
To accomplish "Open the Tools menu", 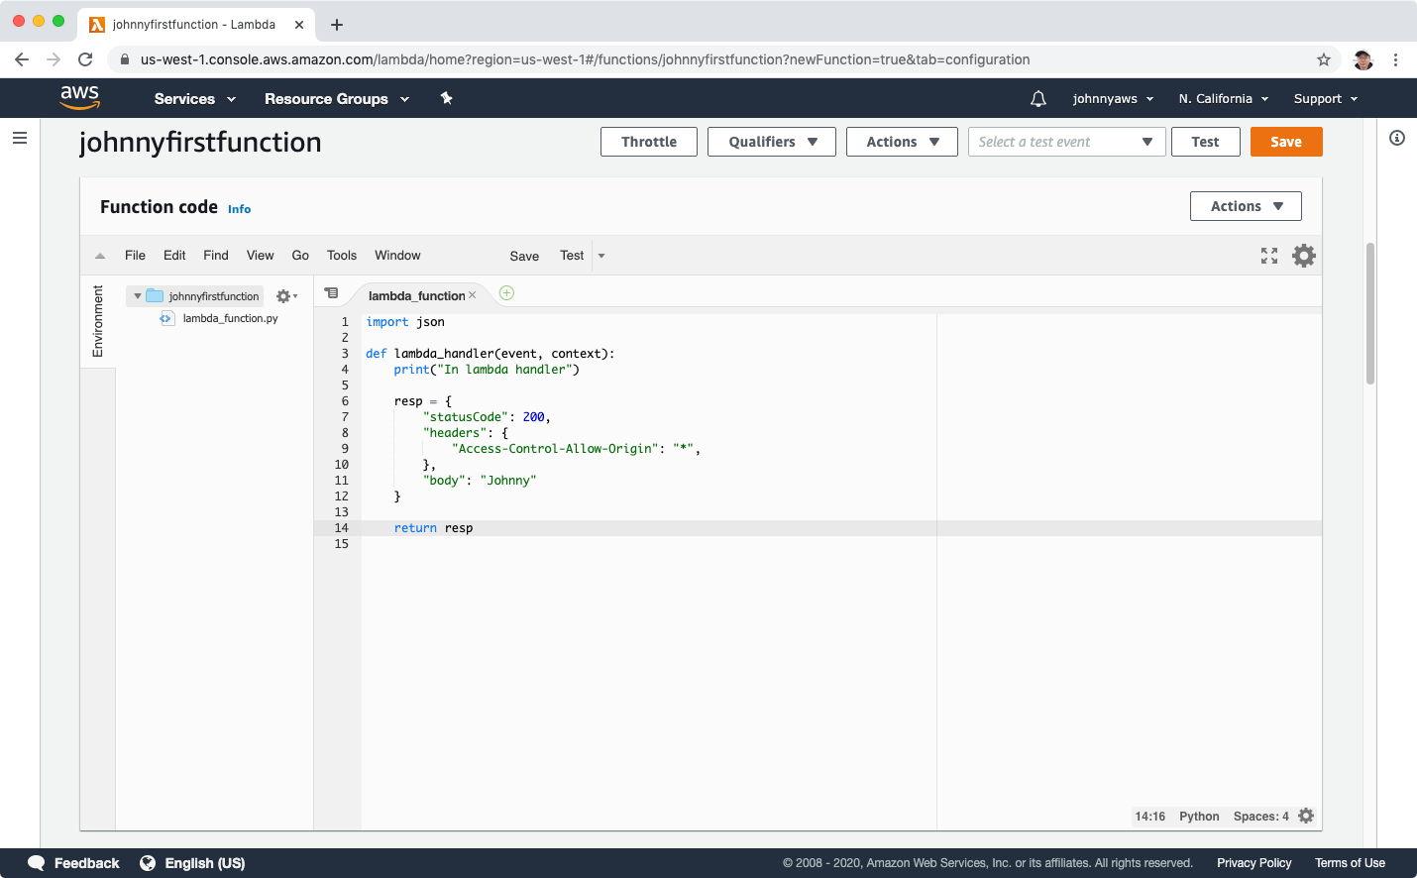I will pyautogui.click(x=342, y=256).
